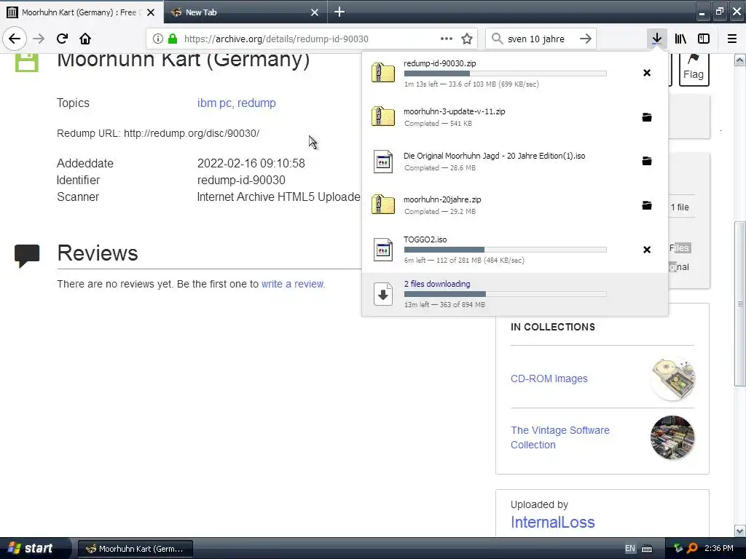Open folder for Moorhuhn Jagd 20 Jahre iso
746x559 pixels.
[x=647, y=161]
